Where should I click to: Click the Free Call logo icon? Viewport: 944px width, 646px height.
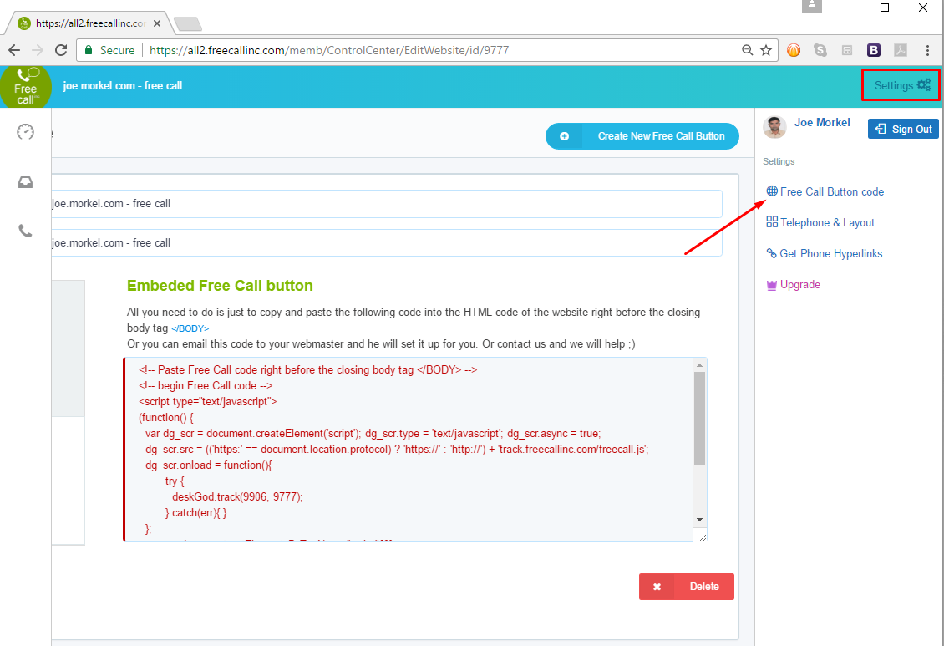pos(25,87)
